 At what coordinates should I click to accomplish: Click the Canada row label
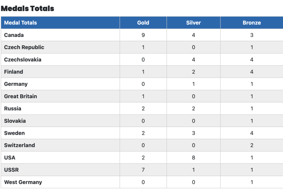pyautogui.click(x=14, y=35)
